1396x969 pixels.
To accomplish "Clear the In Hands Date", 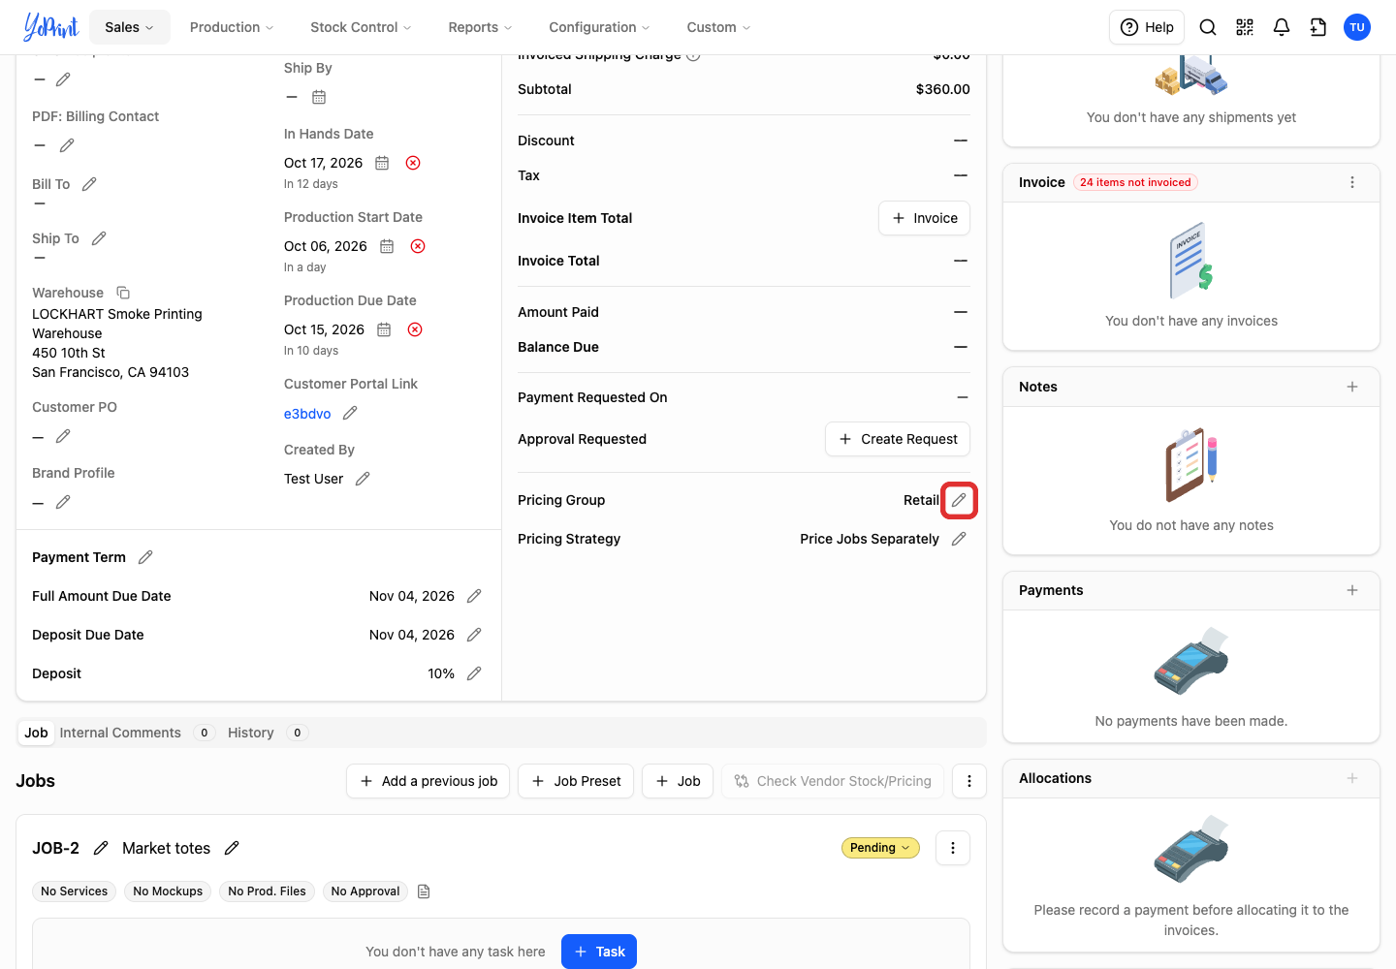I will [413, 163].
